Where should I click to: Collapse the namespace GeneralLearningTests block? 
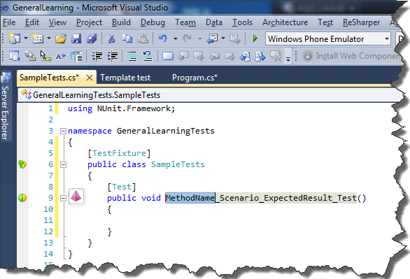tap(63, 131)
